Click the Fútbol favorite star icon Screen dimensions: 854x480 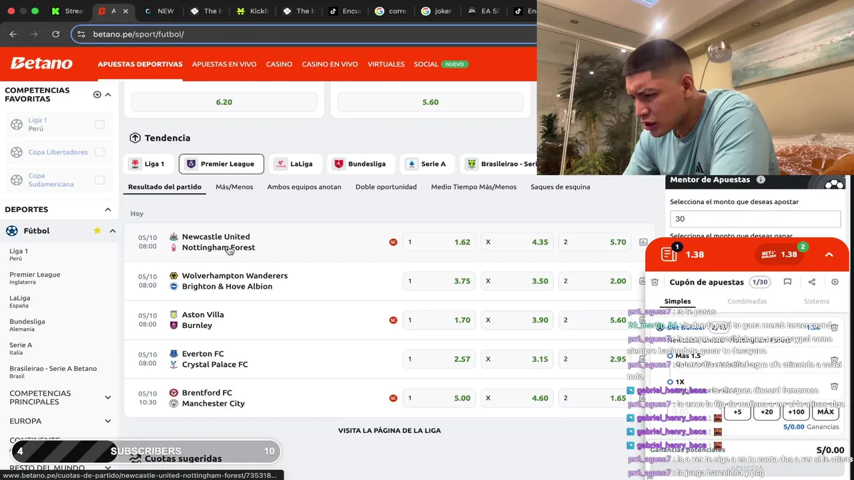point(97,231)
